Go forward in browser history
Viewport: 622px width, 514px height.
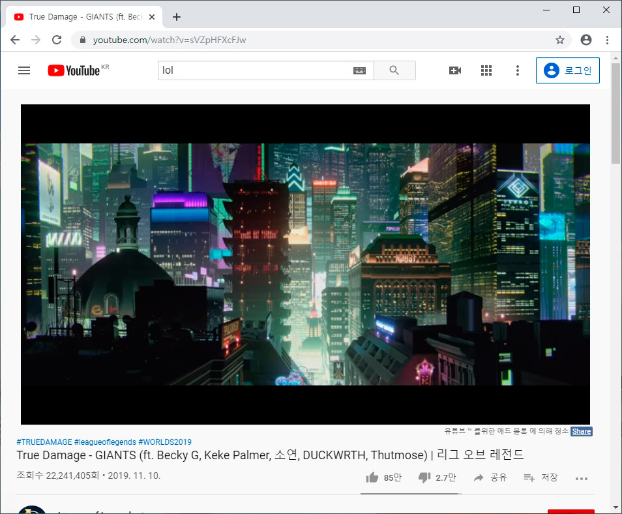pyautogui.click(x=36, y=40)
